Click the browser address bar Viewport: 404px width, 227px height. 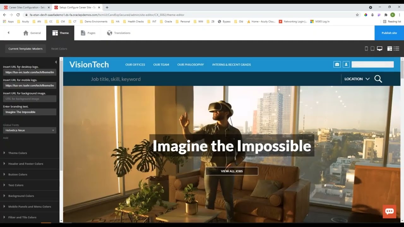(x=189, y=15)
